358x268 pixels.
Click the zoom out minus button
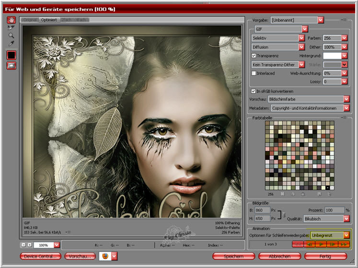click(23, 245)
